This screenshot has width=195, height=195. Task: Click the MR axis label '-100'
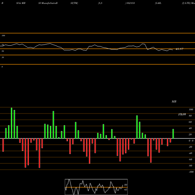click(x=191, y=172)
